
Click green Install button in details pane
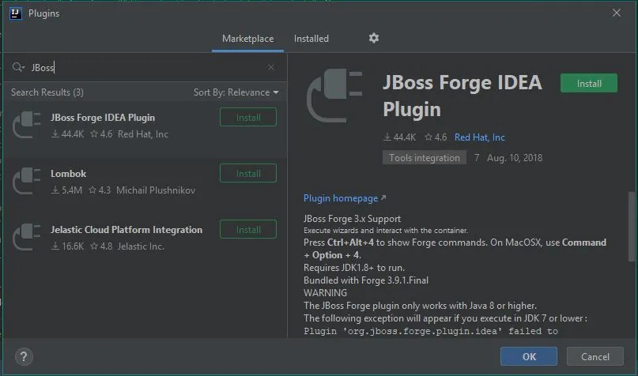[589, 83]
